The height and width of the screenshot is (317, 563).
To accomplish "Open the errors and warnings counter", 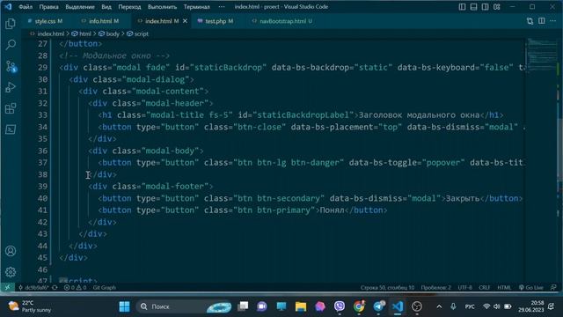I will pos(75,288).
